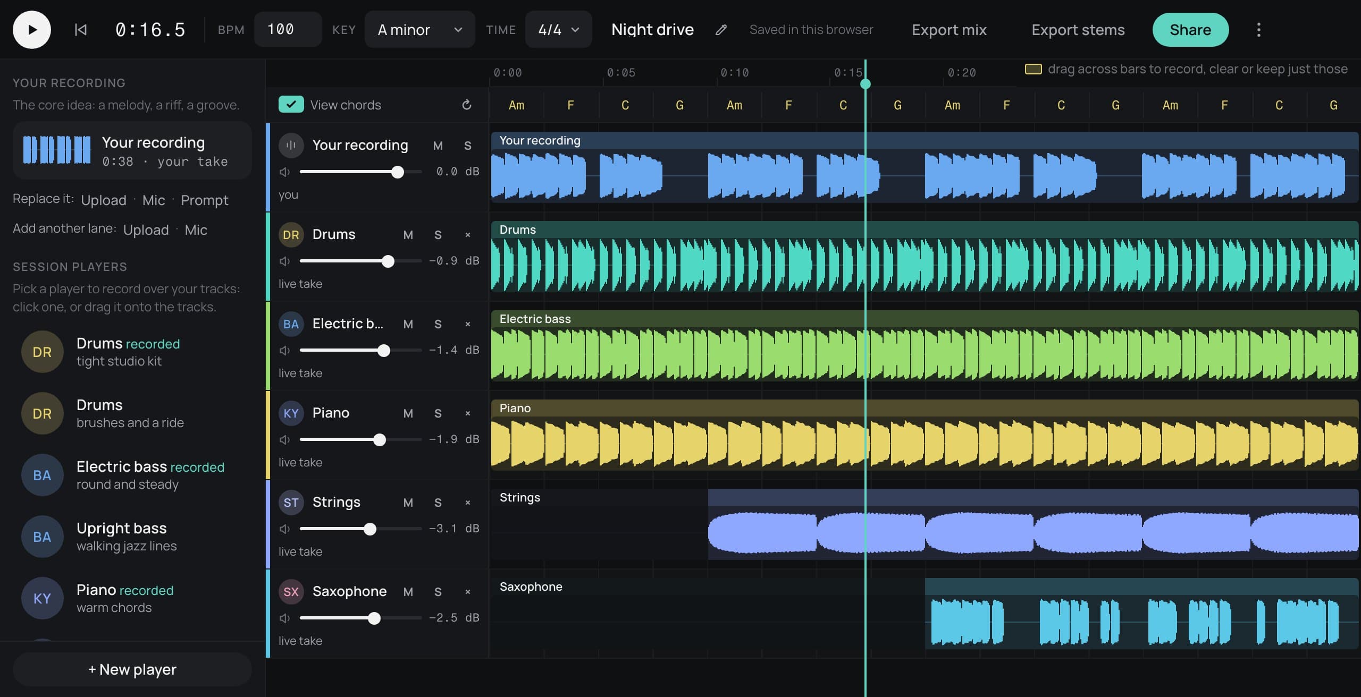
Task: Click the Strings track volume slider knob
Action: coord(370,529)
